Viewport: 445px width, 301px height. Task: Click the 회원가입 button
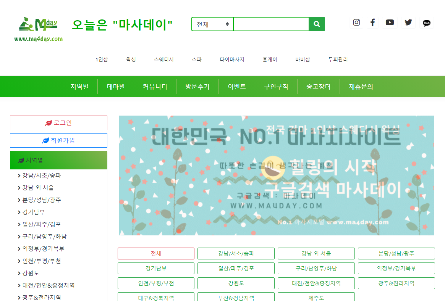point(58,140)
